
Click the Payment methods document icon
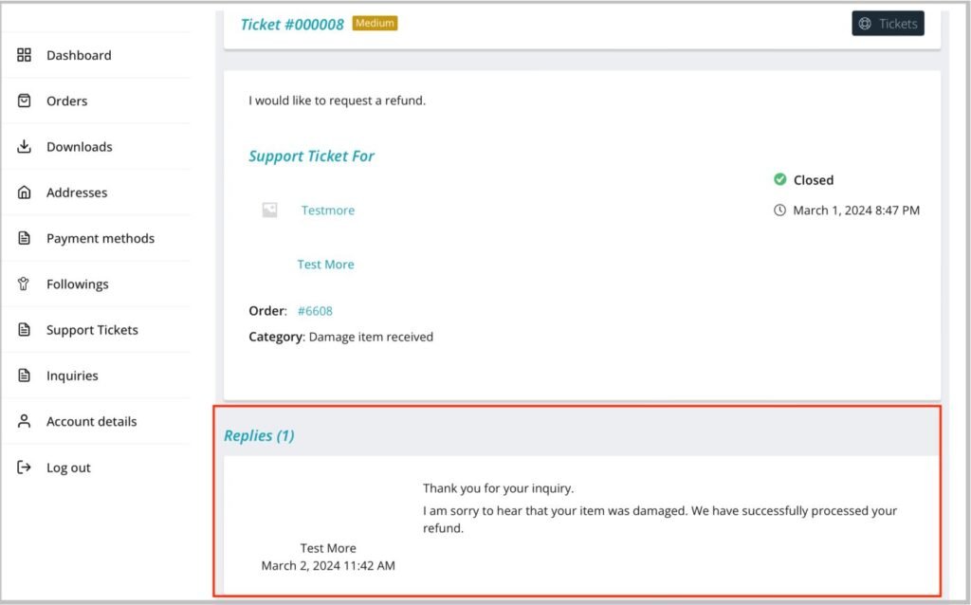(x=25, y=238)
